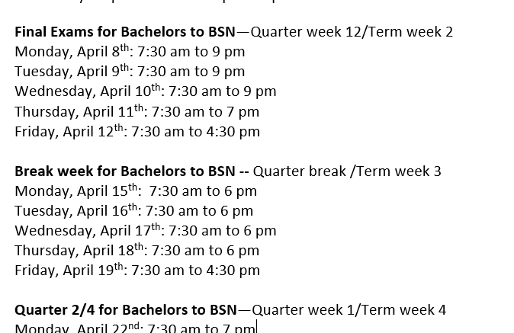The height and width of the screenshot is (333, 514).
Task: Click '7:30 am to 4:30 pm' on April 12th
Action: tap(196, 132)
